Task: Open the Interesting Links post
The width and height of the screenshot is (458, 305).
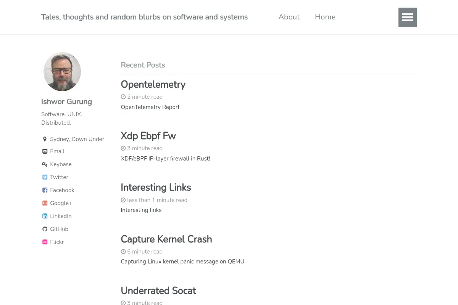Action: 156,188
